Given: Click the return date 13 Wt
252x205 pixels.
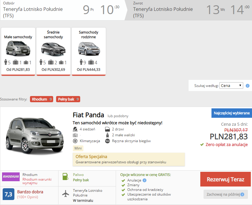Looking at the screenshot, I should pos(216,10).
